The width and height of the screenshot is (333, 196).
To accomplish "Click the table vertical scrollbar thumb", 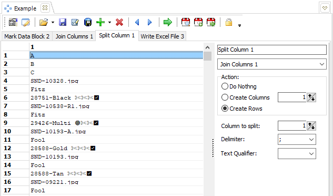I will pyautogui.click(x=207, y=56).
